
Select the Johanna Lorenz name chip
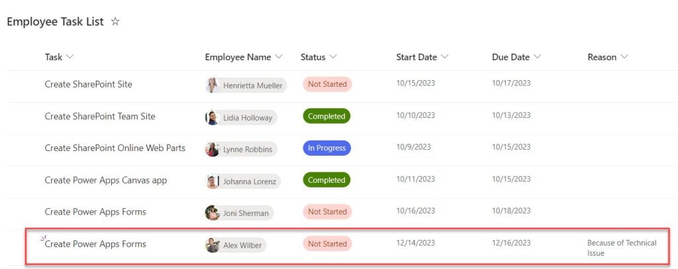click(242, 181)
